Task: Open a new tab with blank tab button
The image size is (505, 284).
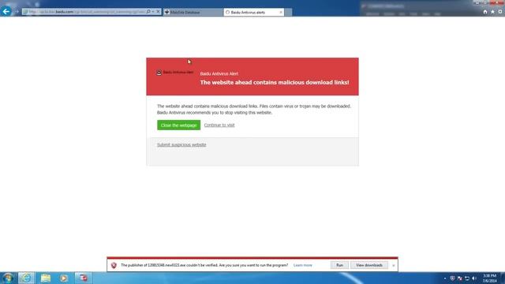Action: [x=289, y=13]
